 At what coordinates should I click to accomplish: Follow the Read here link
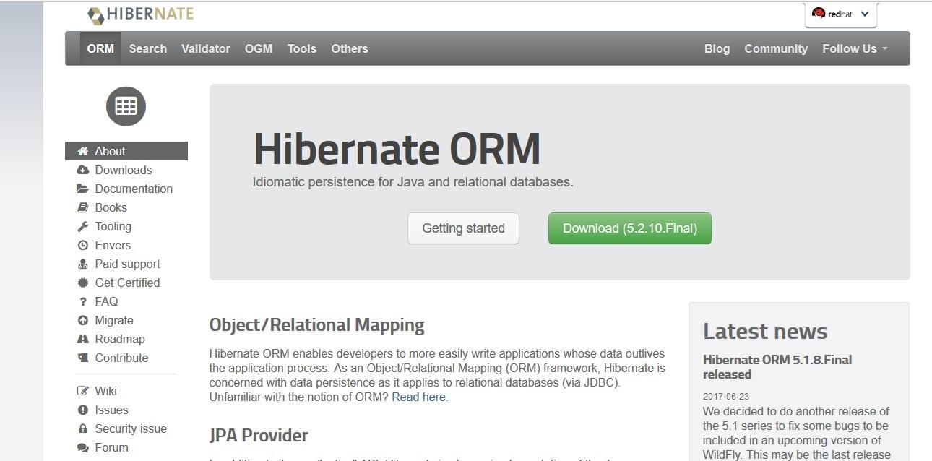[418, 397]
